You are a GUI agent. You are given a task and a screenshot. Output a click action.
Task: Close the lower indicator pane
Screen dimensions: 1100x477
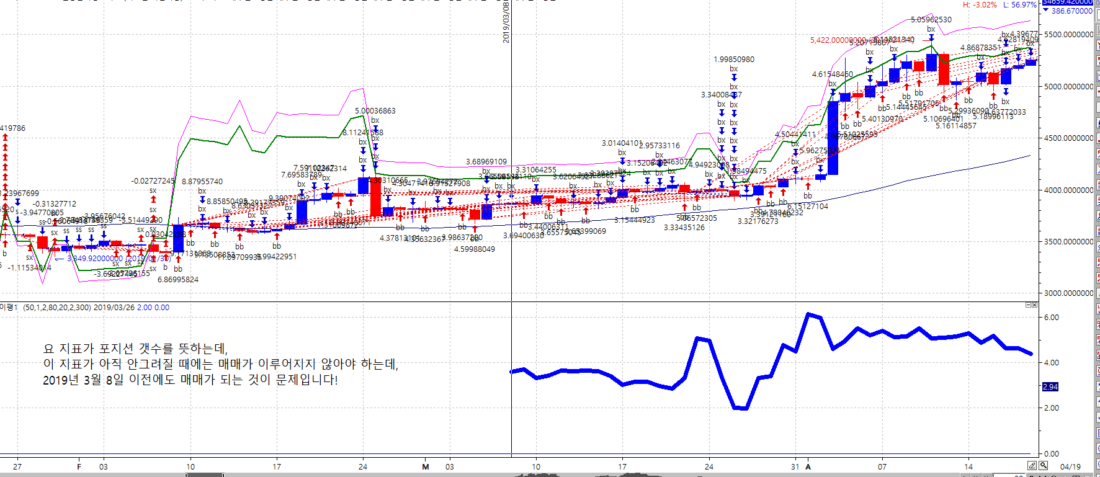click(x=1034, y=305)
